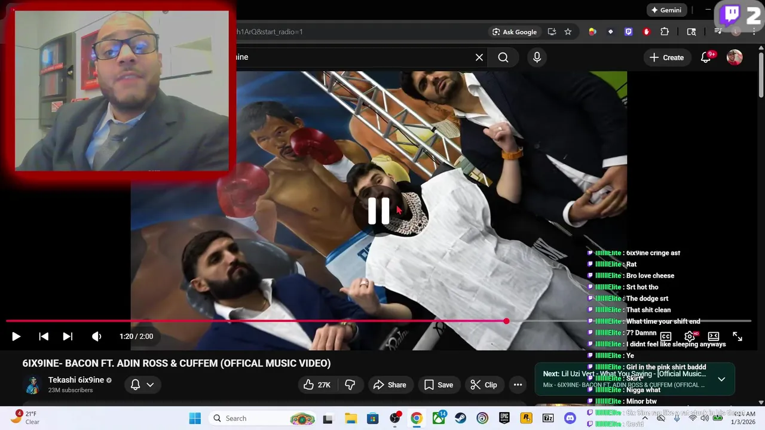765x430 pixels.
Task: Open Ubisoft Connect from the taskbar
Action: (482, 418)
